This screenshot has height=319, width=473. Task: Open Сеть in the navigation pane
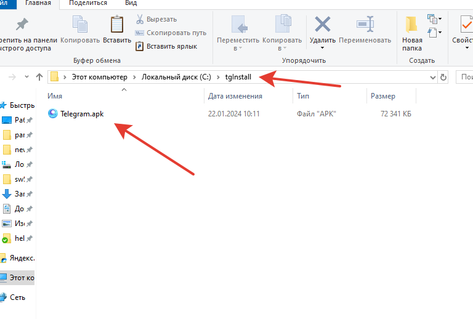[x=13, y=297]
